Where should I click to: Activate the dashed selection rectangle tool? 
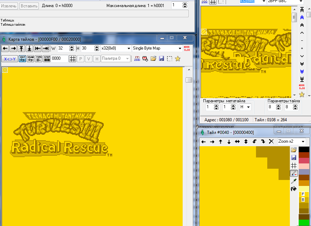click(x=170, y=59)
